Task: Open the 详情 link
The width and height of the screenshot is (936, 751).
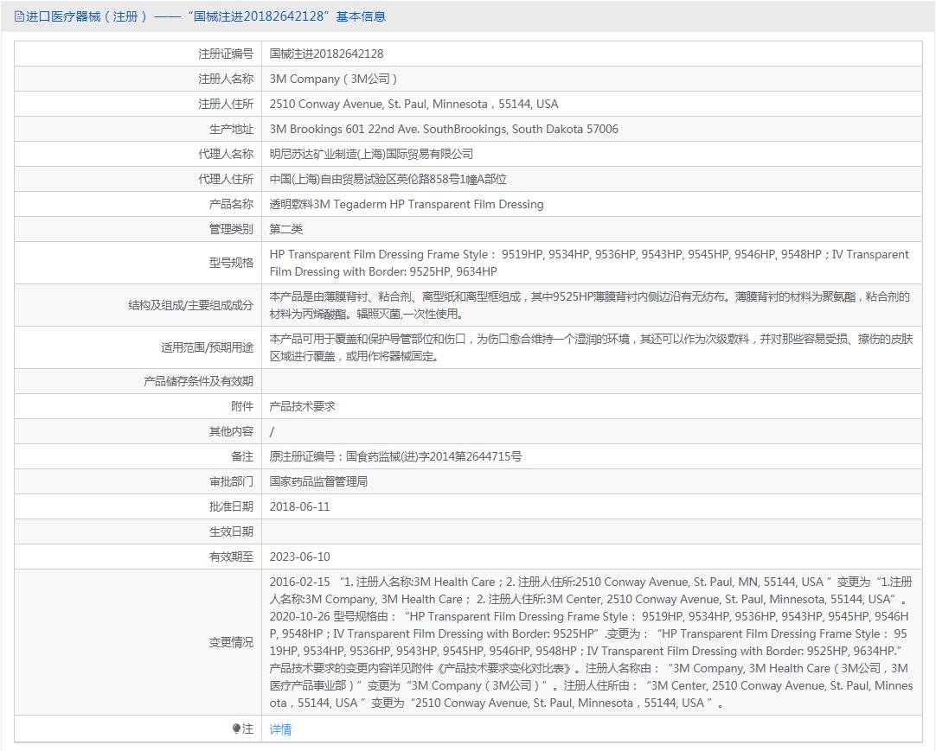Action: 280,729
